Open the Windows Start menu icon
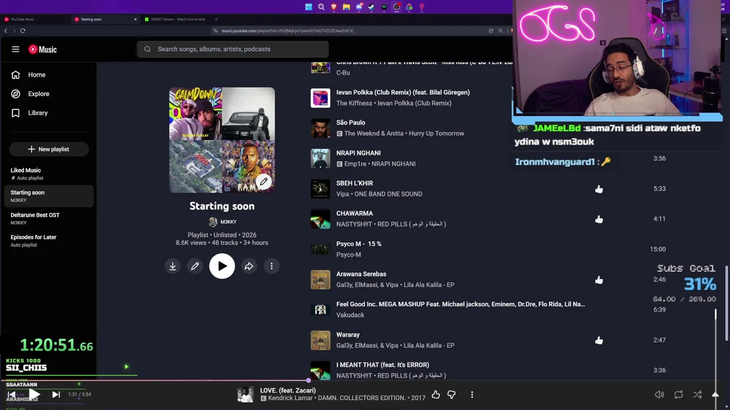This screenshot has height=410, width=730. pos(309,7)
